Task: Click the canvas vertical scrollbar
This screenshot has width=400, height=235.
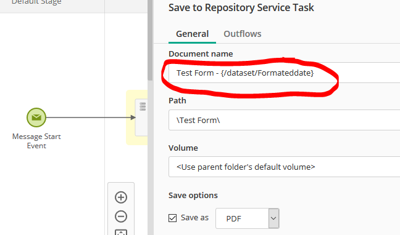Action: [150, 41]
